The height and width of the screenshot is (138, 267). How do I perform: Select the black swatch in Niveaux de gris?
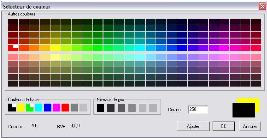tap(100, 108)
